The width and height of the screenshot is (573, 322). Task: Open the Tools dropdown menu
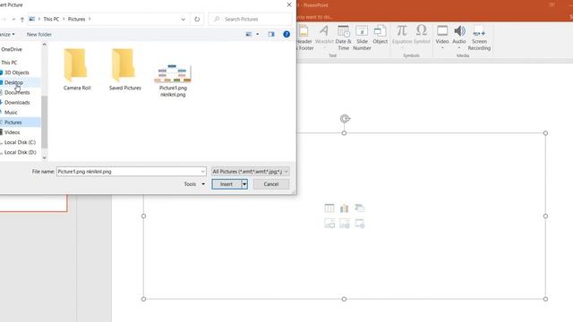194,184
